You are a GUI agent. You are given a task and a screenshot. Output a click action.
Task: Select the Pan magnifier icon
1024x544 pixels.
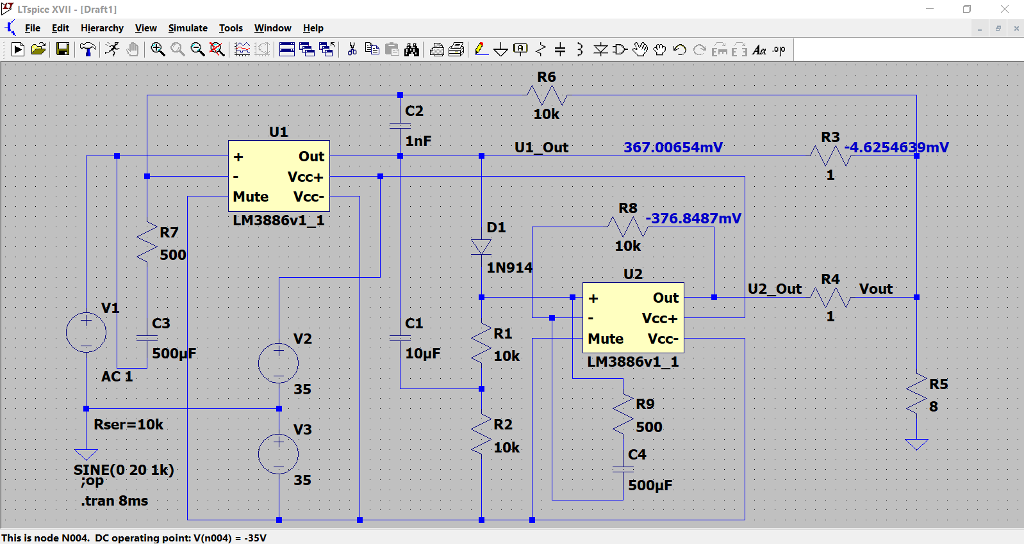[178, 49]
